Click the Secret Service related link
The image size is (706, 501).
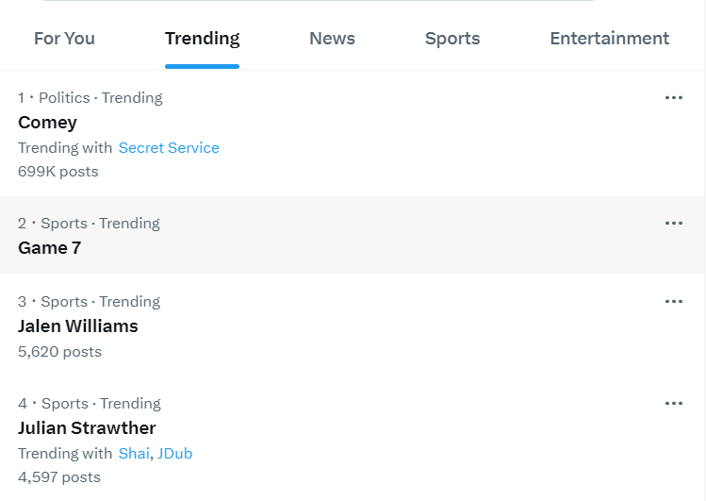point(169,148)
